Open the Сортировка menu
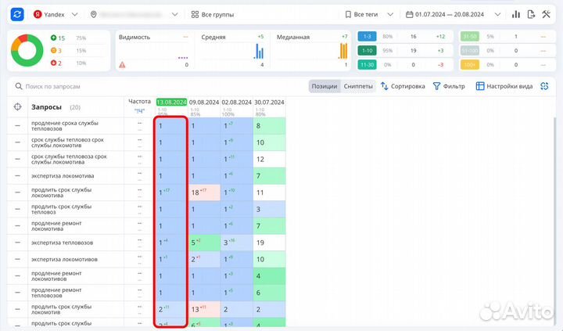The width and height of the screenshot is (563, 331). [x=403, y=86]
